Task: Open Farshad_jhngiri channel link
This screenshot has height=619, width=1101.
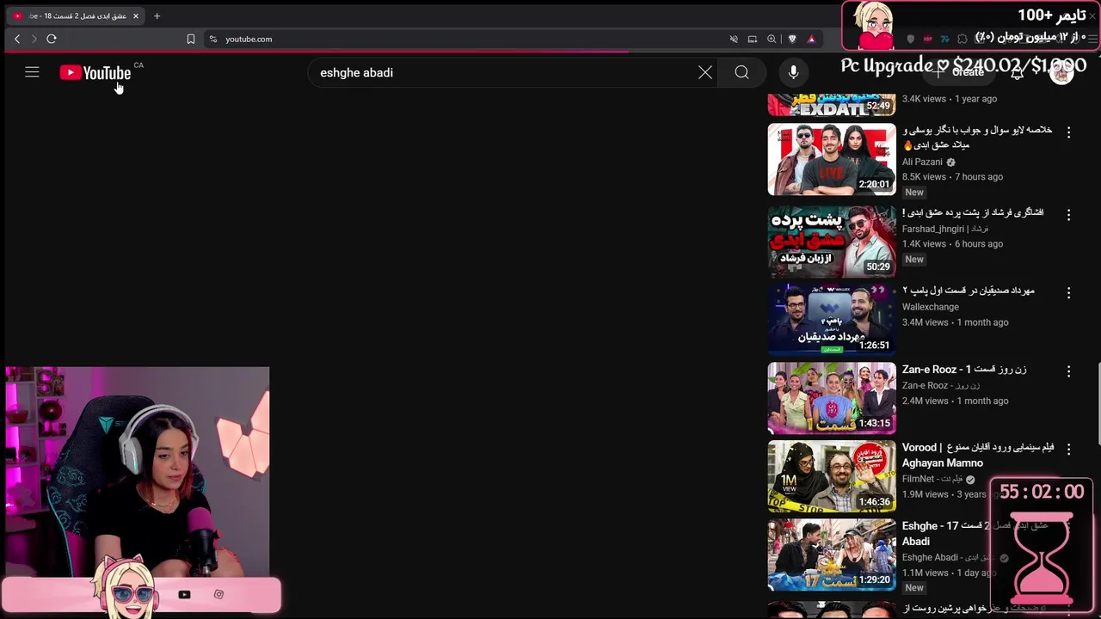Action: click(x=945, y=229)
